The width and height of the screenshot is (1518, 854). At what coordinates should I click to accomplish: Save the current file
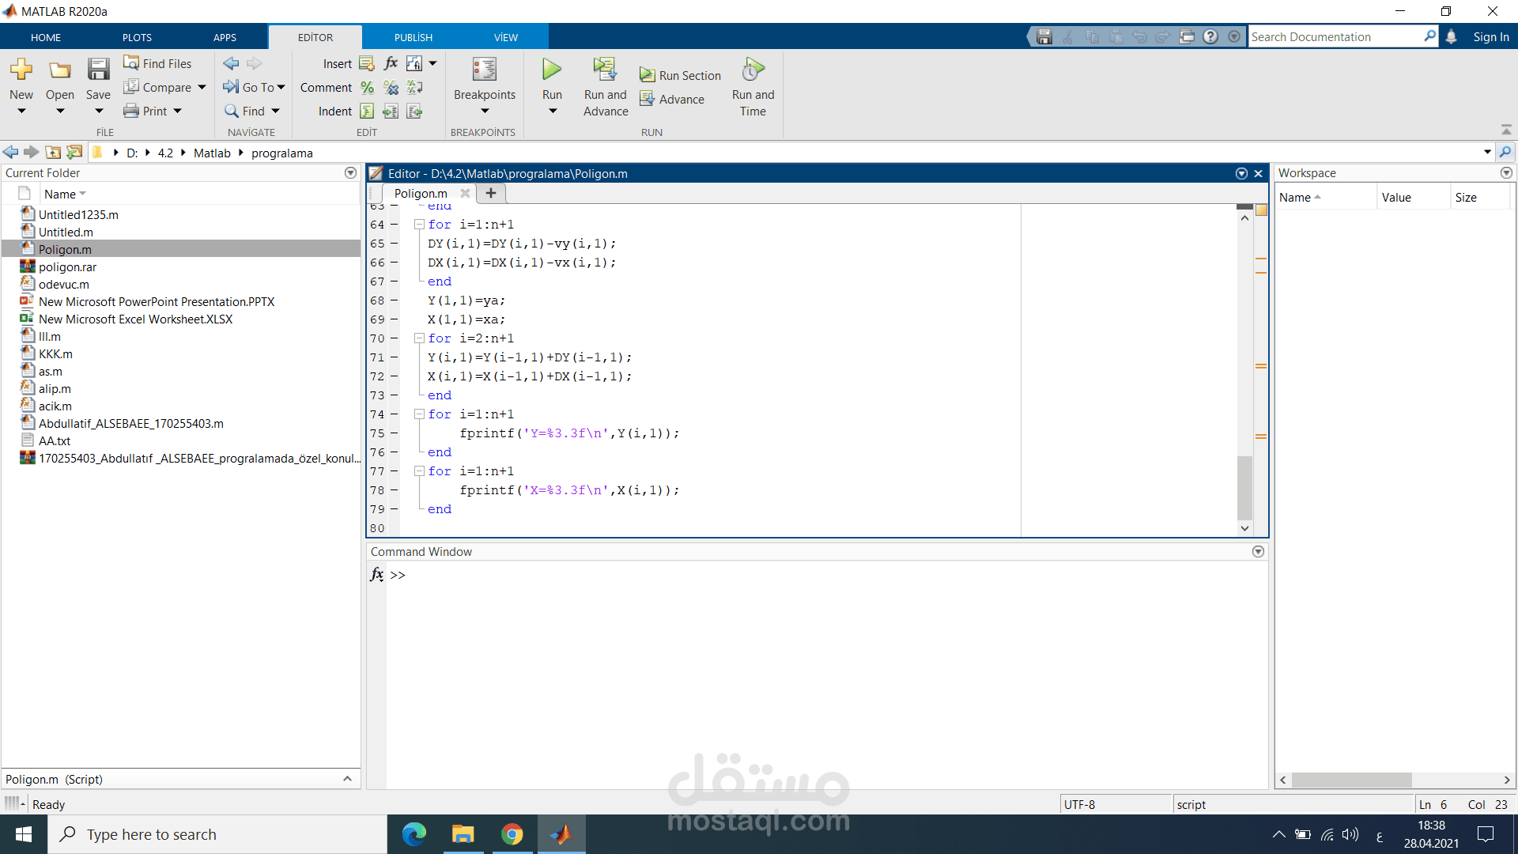coord(98,70)
